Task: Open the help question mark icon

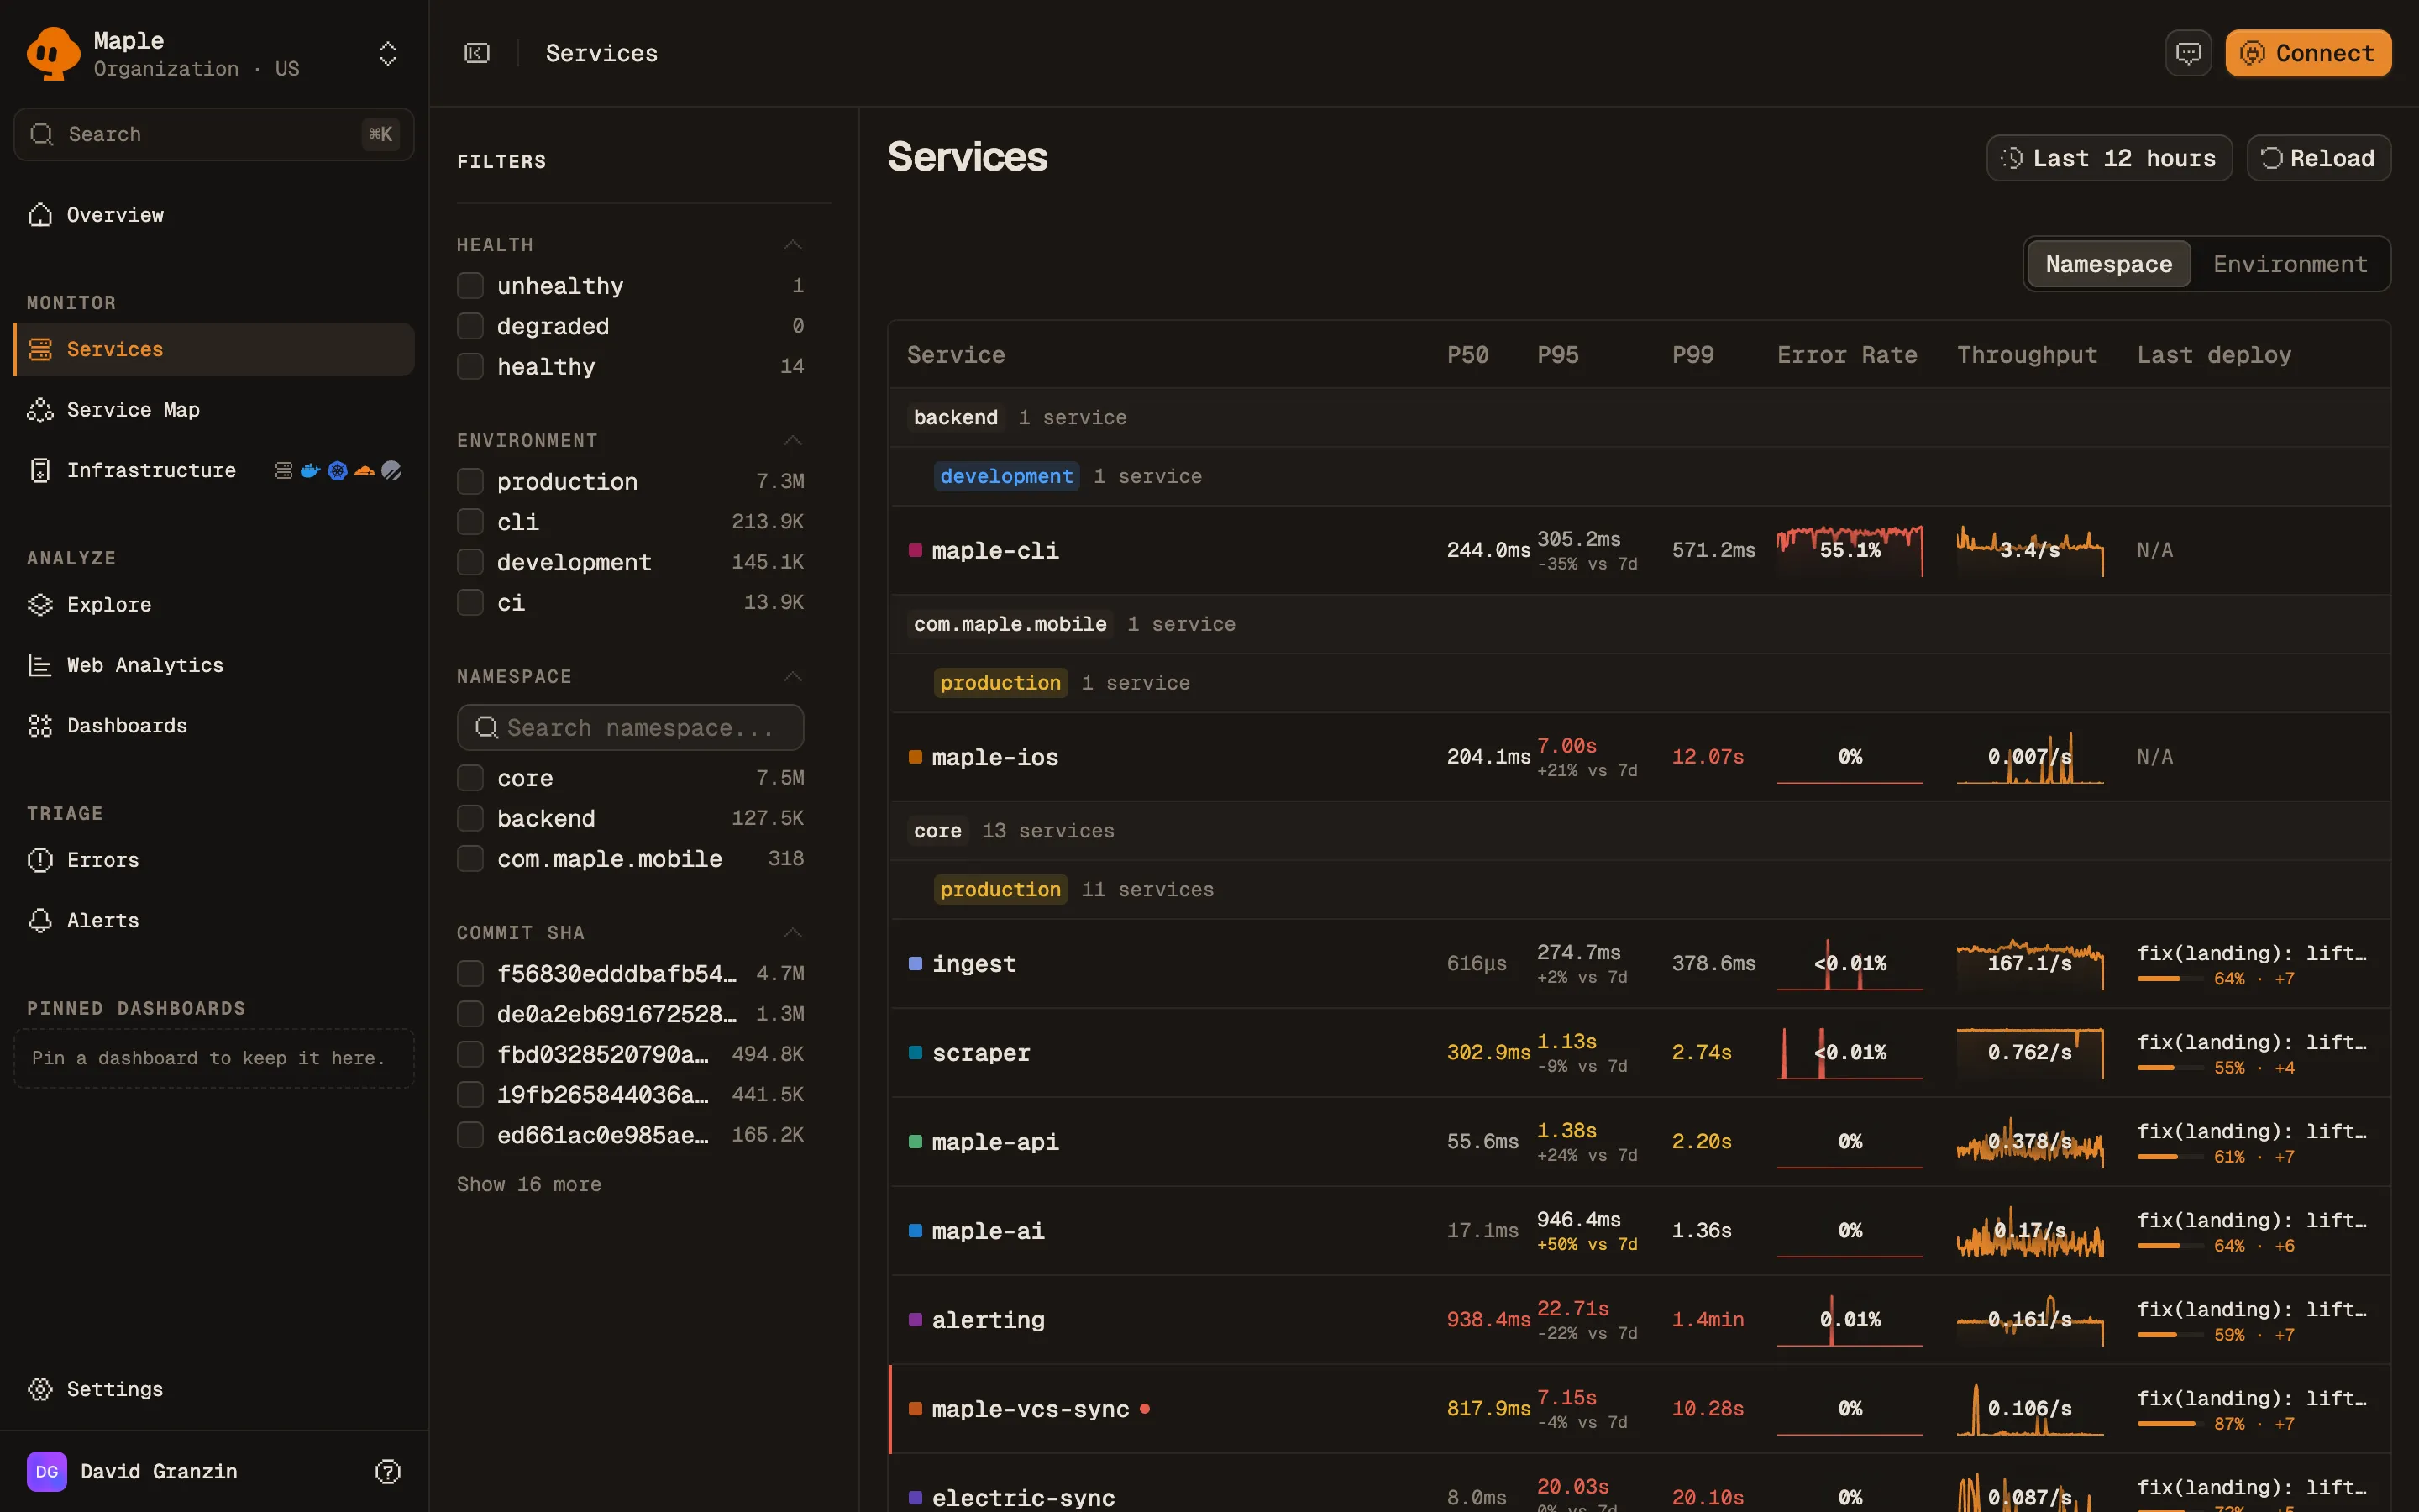Action: [x=388, y=1471]
